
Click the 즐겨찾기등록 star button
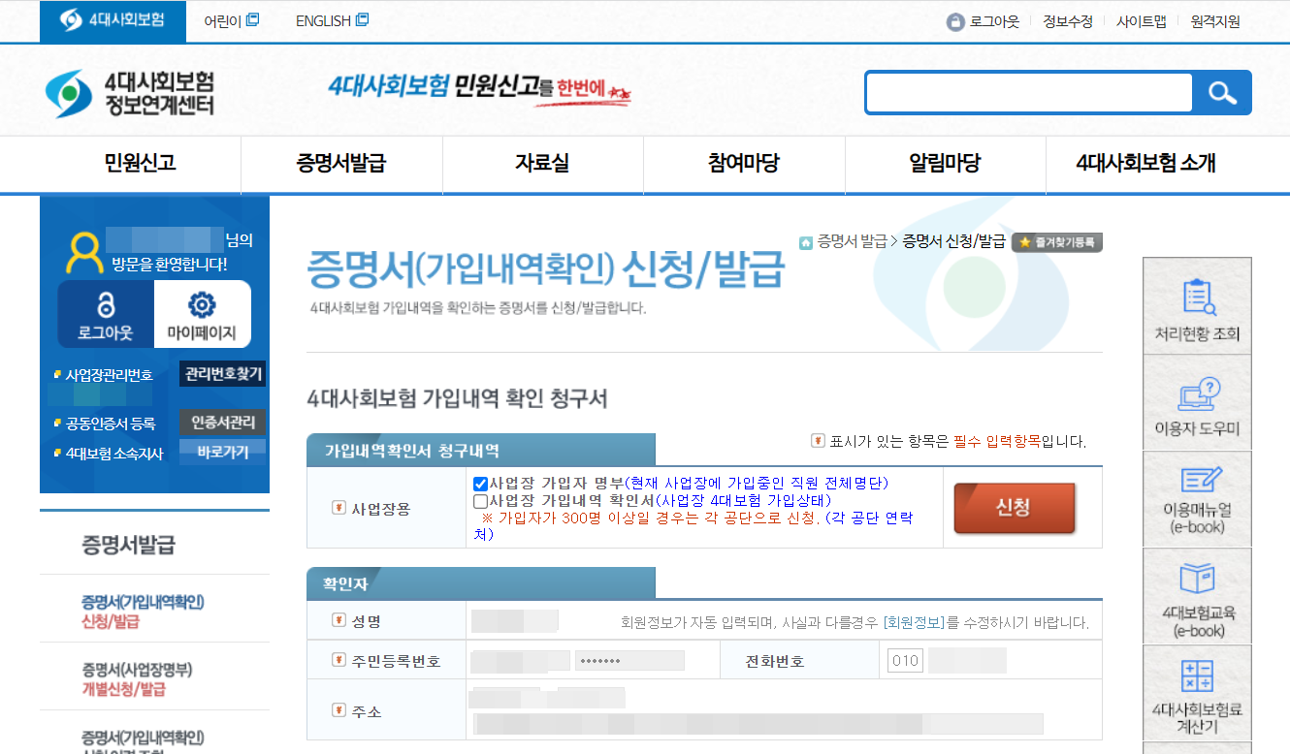click(1057, 242)
